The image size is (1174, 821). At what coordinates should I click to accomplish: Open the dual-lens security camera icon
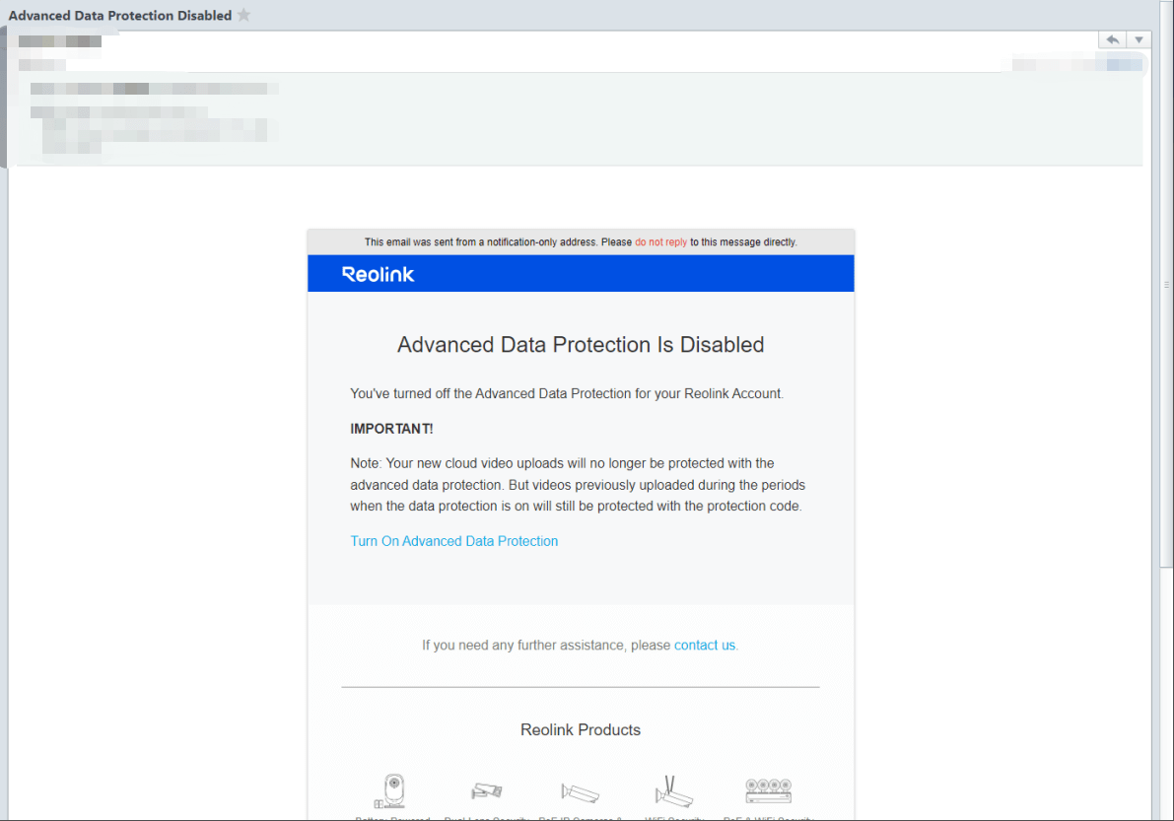click(487, 791)
